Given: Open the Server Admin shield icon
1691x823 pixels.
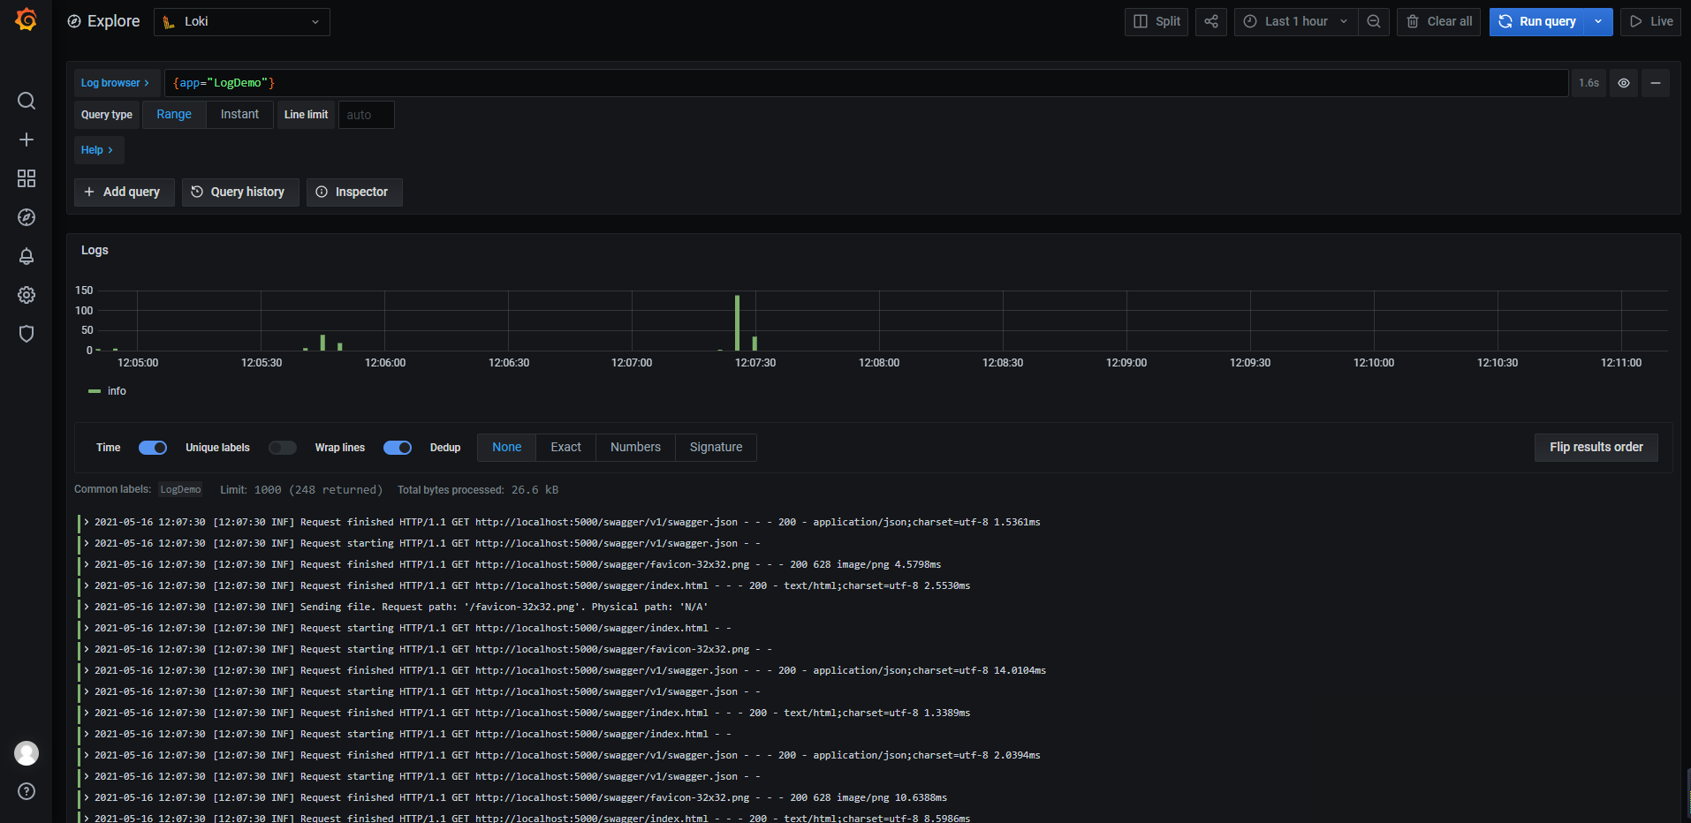Looking at the screenshot, I should (x=27, y=334).
